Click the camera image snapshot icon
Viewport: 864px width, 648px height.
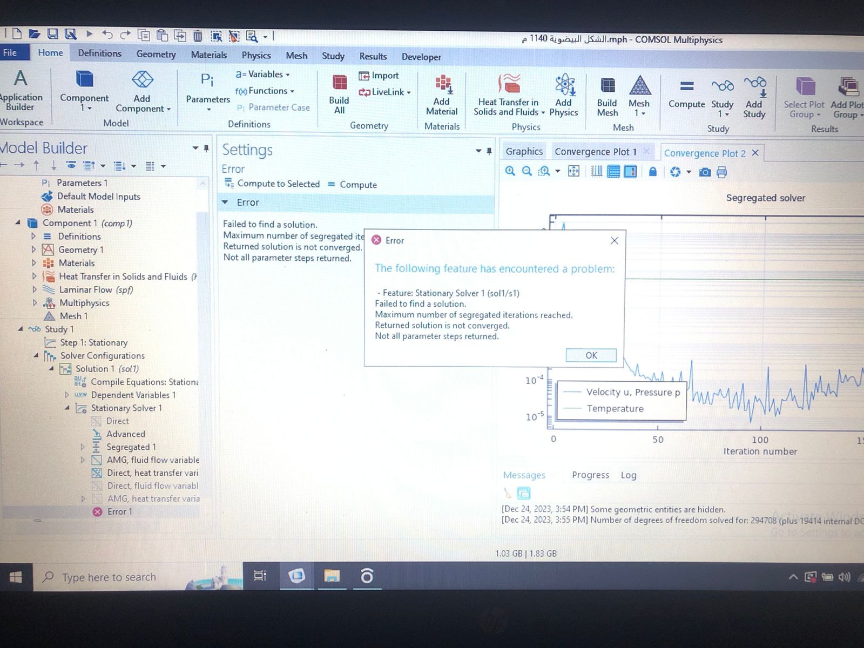point(705,172)
